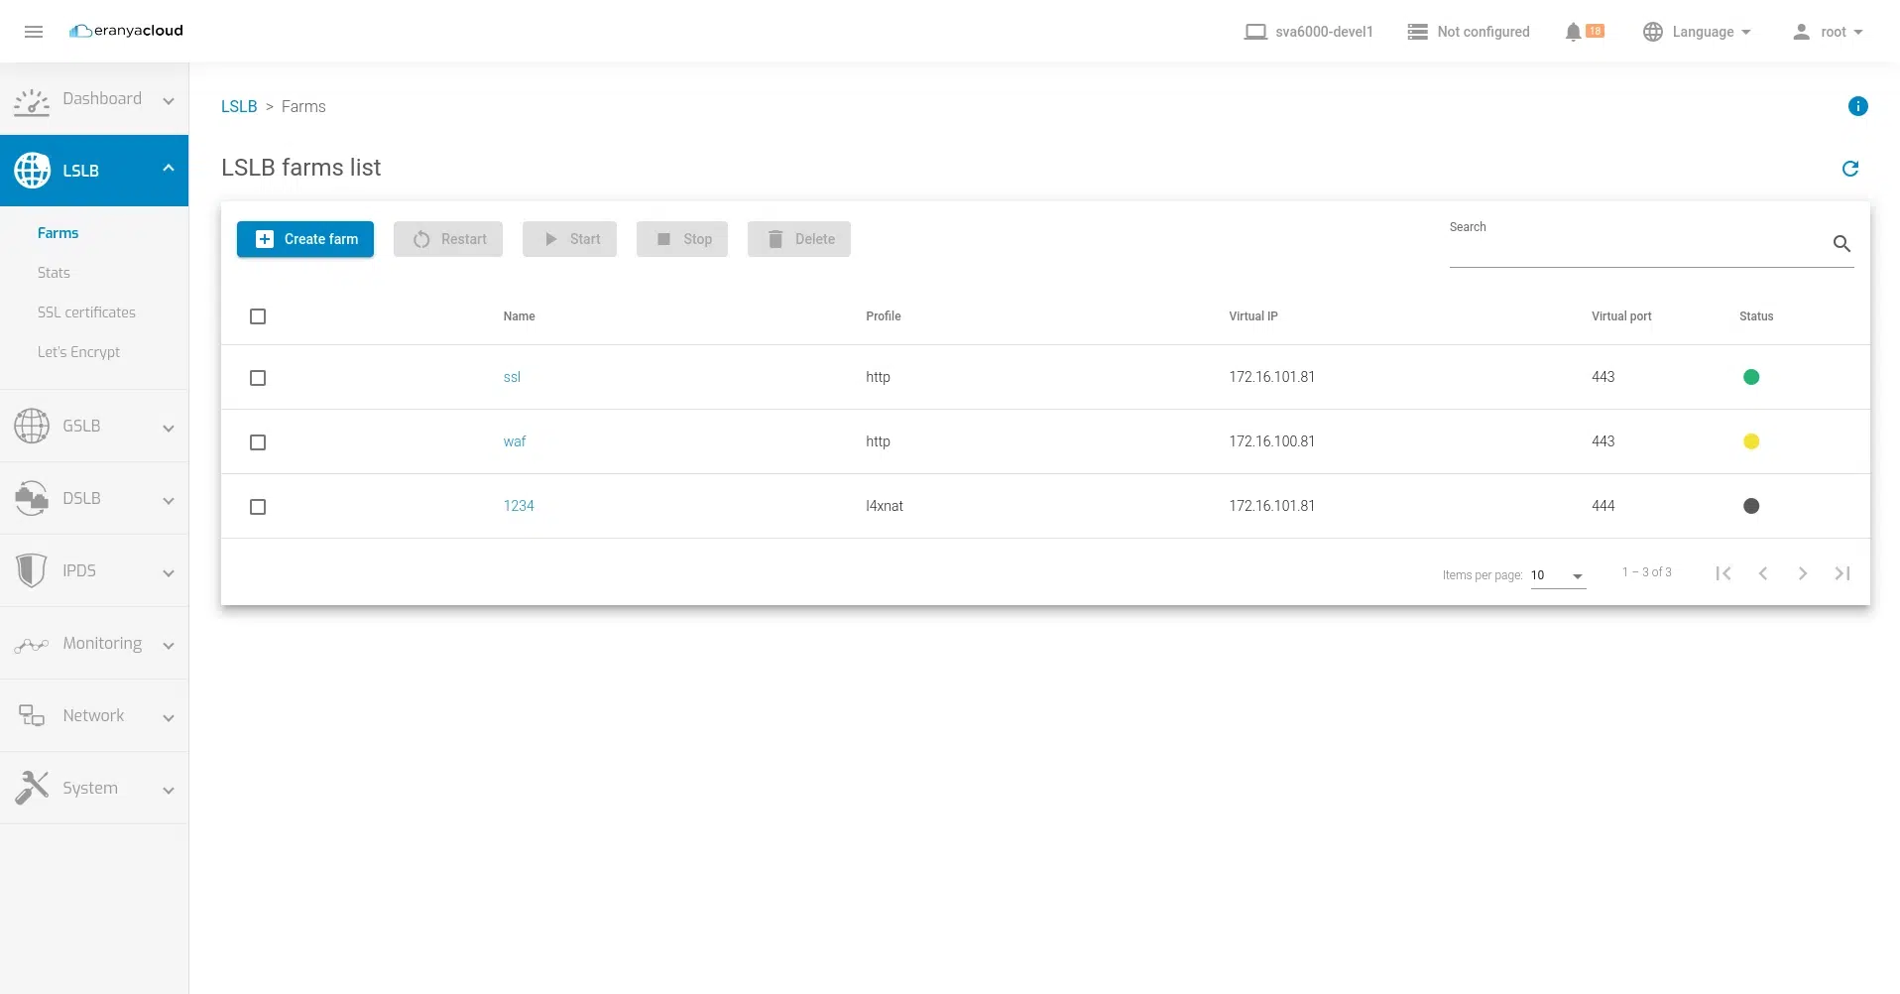The height and width of the screenshot is (994, 1900).
Task: Check the waf farm checkbox
Action: 258,442
